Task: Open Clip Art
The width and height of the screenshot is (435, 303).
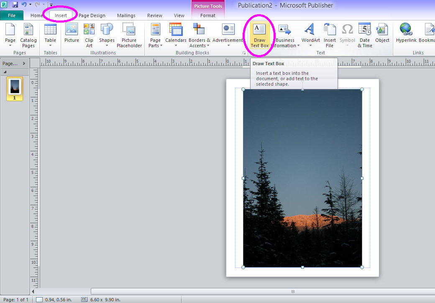Action: 89,35
